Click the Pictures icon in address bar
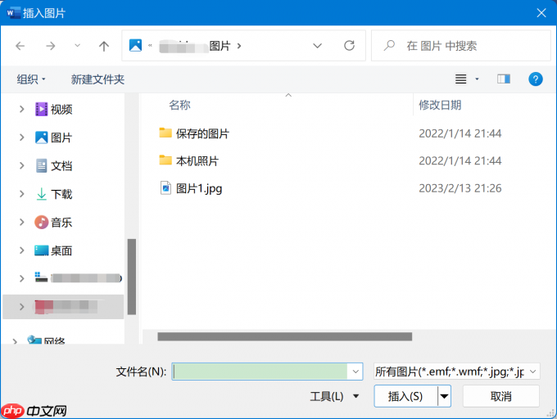This screenshot has height=419, width=557. tap(135, 45)
